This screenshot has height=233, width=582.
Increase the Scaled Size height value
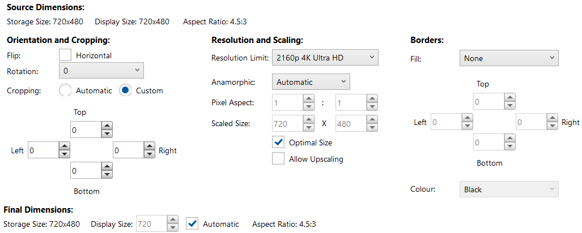[372, 119]
